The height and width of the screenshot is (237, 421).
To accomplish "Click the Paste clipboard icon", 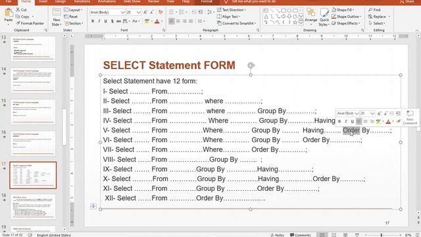I will 9,13.
